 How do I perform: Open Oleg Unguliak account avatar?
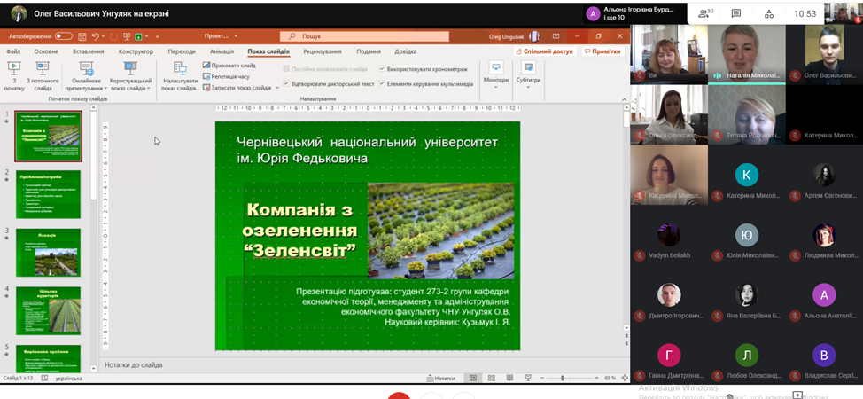click(x=534, y=36)
